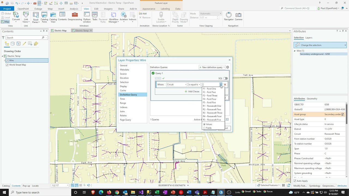Switch the view mode to Global
Viewport: 349px width, 196px height.
pos(6,14)
